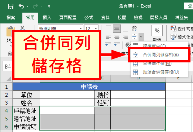Open the format as table button
193x132 pixels.
(181, 37)
